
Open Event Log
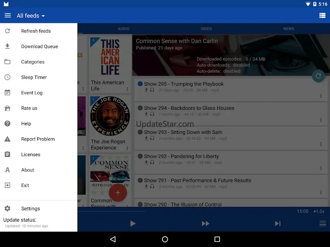click(39, 92)
